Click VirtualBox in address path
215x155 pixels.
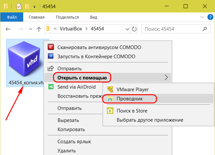71,29
